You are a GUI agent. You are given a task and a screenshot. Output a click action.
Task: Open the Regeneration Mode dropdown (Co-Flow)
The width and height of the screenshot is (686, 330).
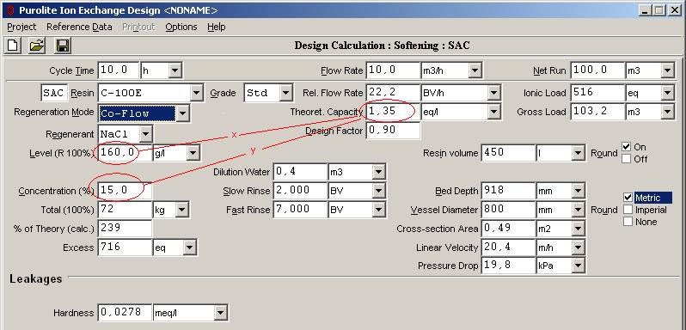pos(182,113)
